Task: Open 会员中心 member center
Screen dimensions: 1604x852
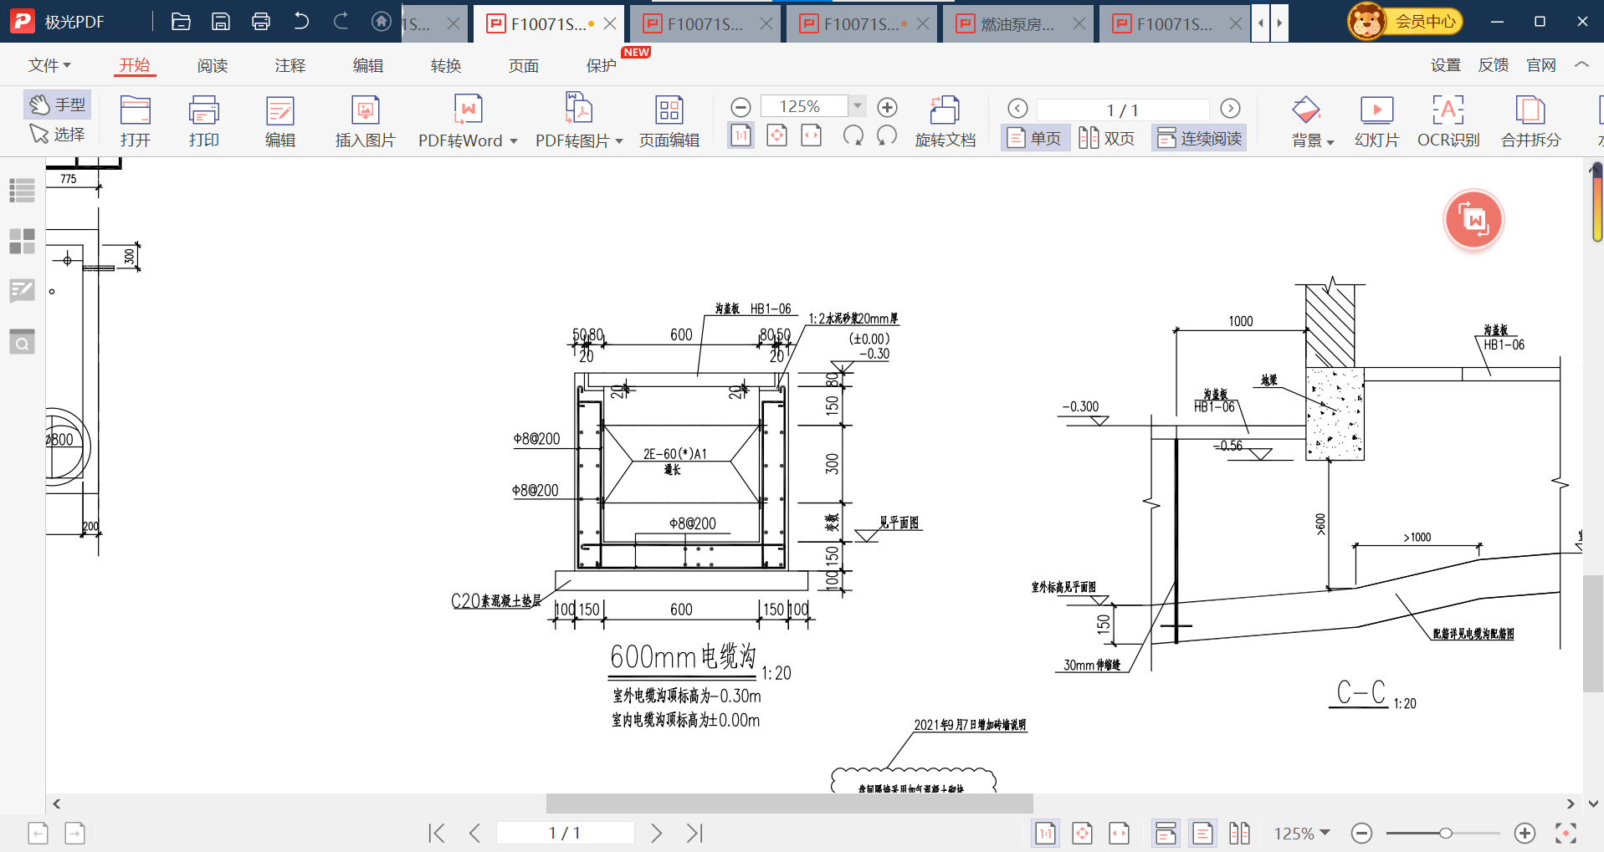Action: click(1406, 22)
